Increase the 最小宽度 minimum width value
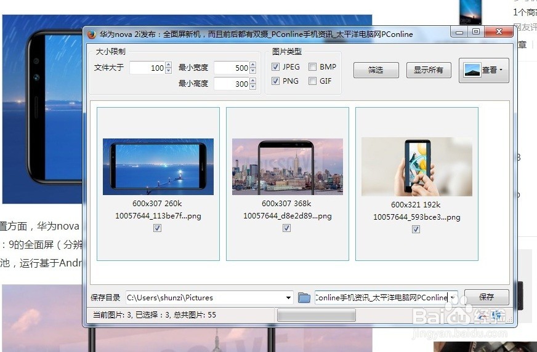The height and width of the screenshot is (352, 537). point(252,65)
